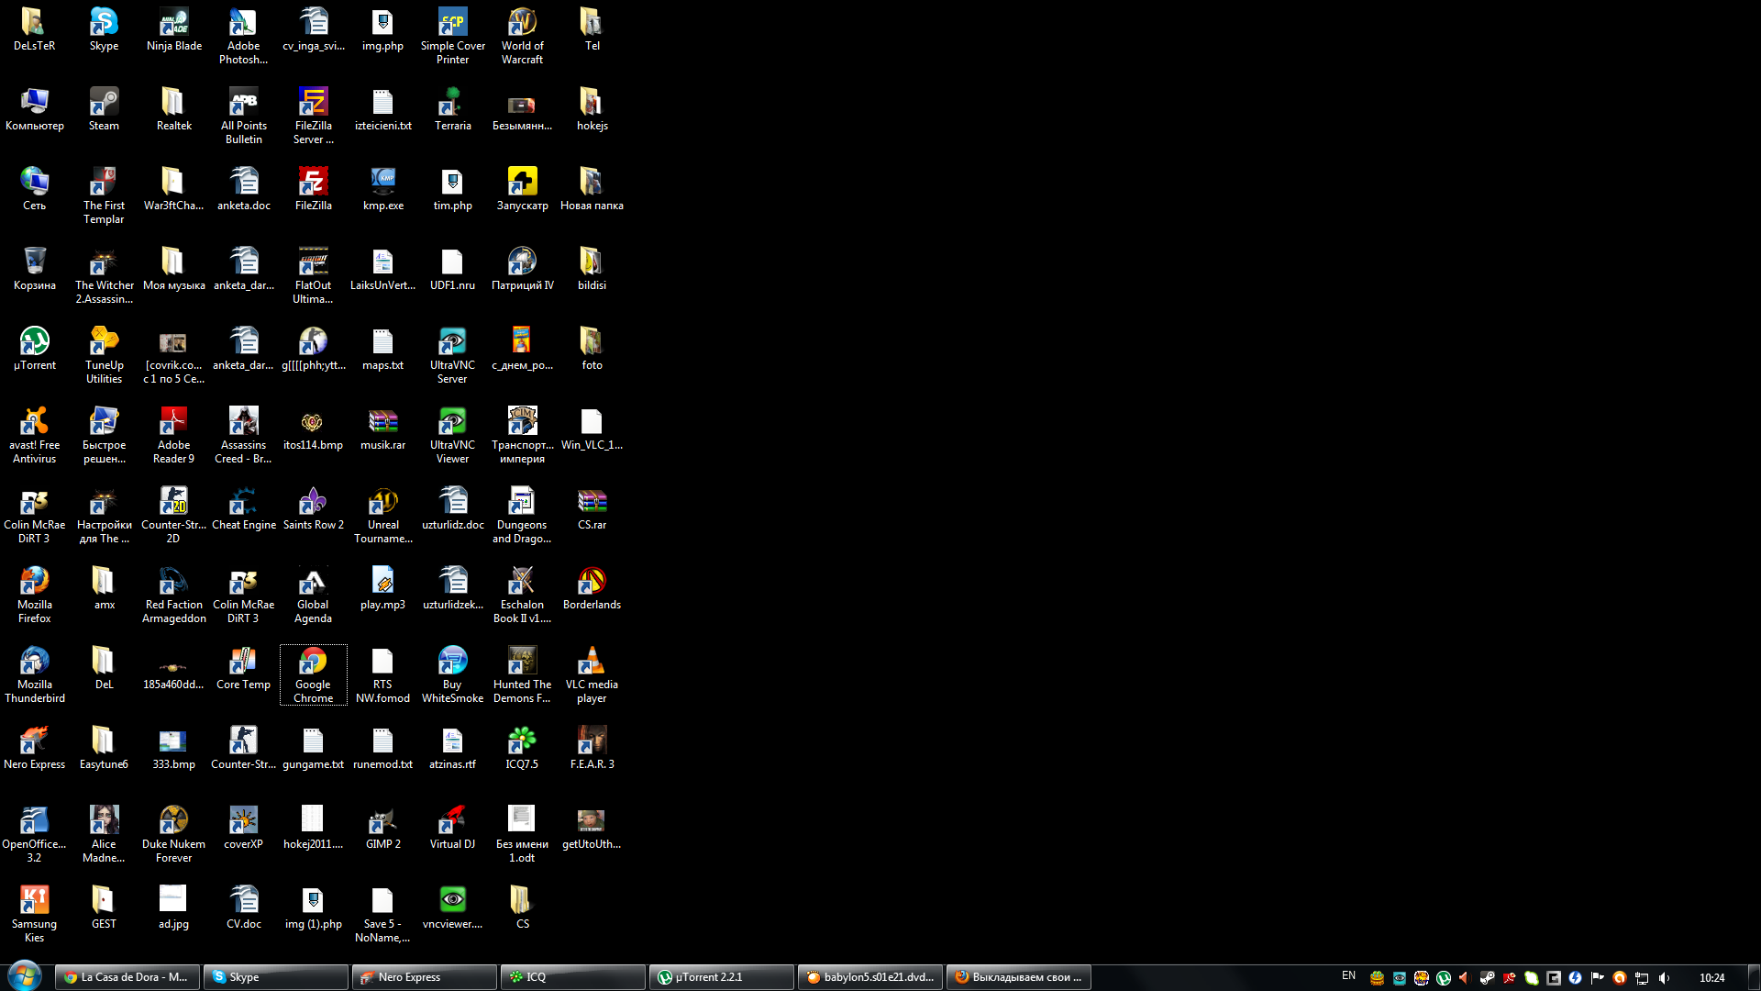
Task: Select the play.mp3 audio file
Action: (x=382, y=588)
